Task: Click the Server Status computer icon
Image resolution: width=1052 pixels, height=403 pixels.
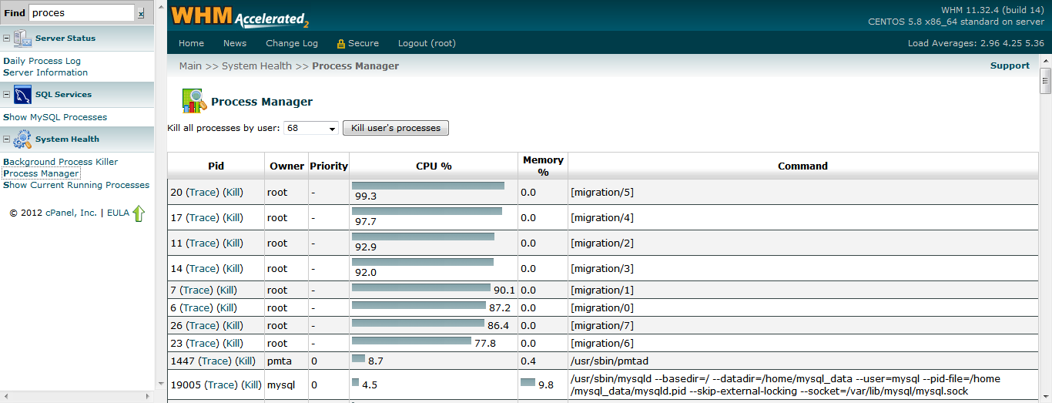Action: tap(22, 39)
